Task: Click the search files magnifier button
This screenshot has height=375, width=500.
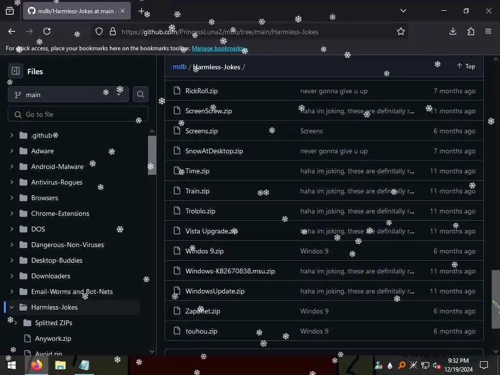Action: coord(140,94)
